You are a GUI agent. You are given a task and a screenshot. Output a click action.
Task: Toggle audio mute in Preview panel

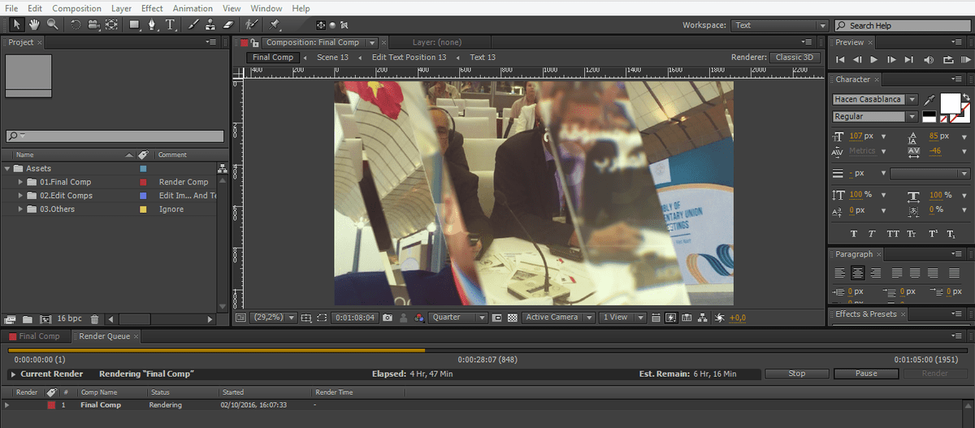tap(929, 59)
